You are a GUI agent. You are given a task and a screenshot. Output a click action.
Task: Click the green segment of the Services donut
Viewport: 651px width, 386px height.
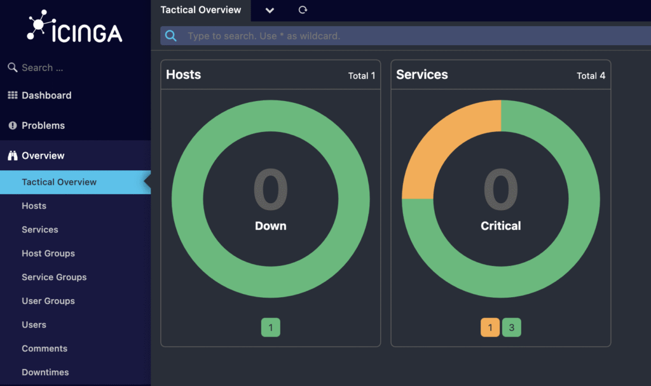[x=559, y=257]
